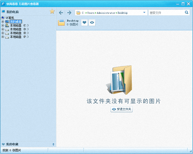
Task: Click the forward navigation arrow
Action: pyautogui.click(x=69, y=13)
